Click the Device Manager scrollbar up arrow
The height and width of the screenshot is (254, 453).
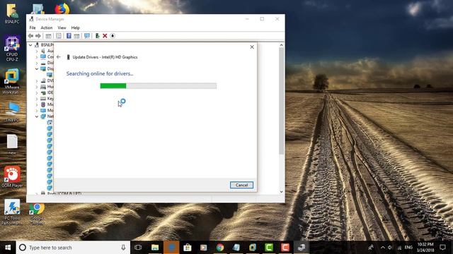282,45
